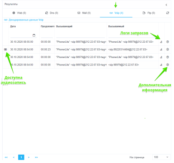Open request logs for the 00:00:23 call

pyautogui.click(x=161, y=50)
